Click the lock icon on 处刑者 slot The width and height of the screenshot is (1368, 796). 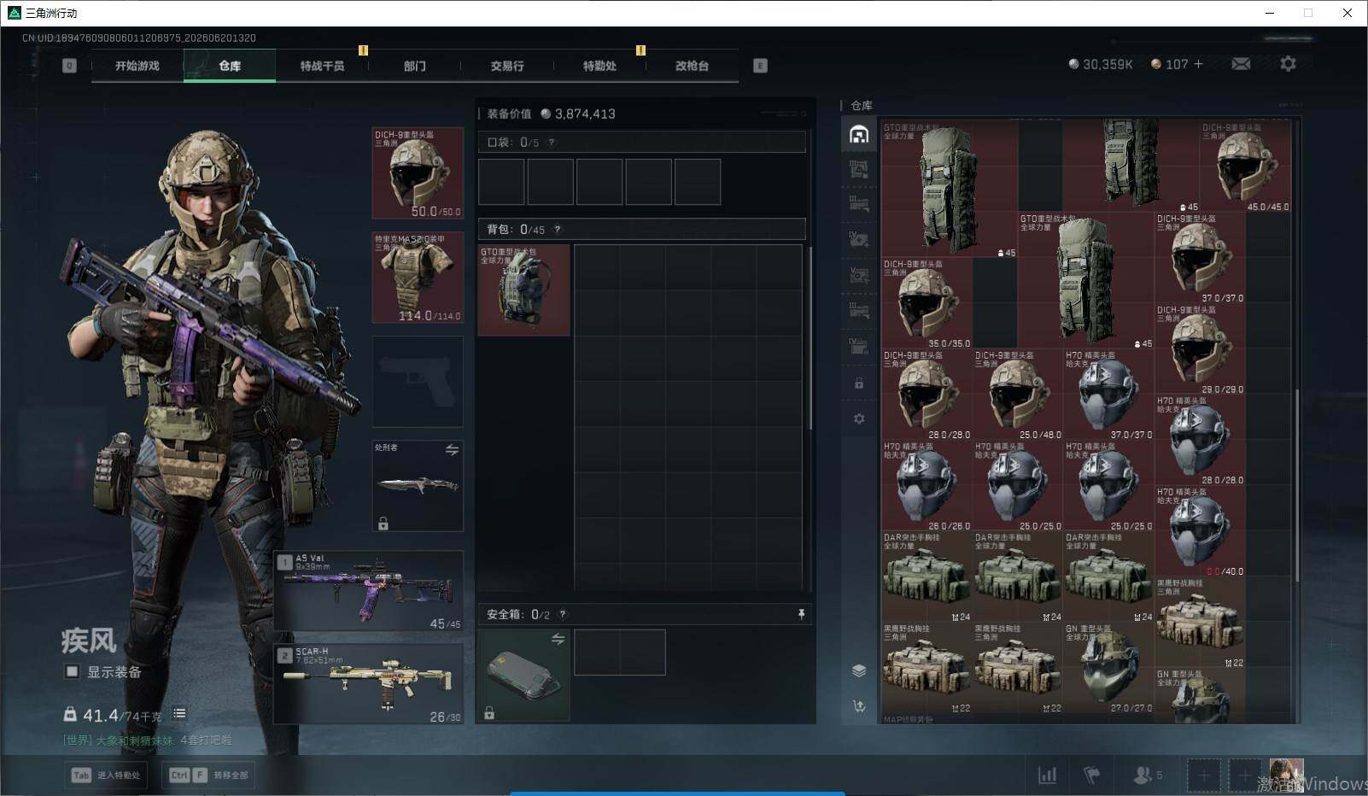tap(383, 524)
